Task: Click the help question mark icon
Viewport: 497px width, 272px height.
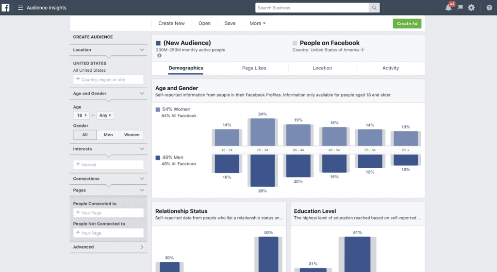Action: [489, 8]
